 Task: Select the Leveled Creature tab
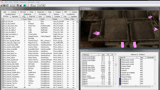click(x=10, y=14)
